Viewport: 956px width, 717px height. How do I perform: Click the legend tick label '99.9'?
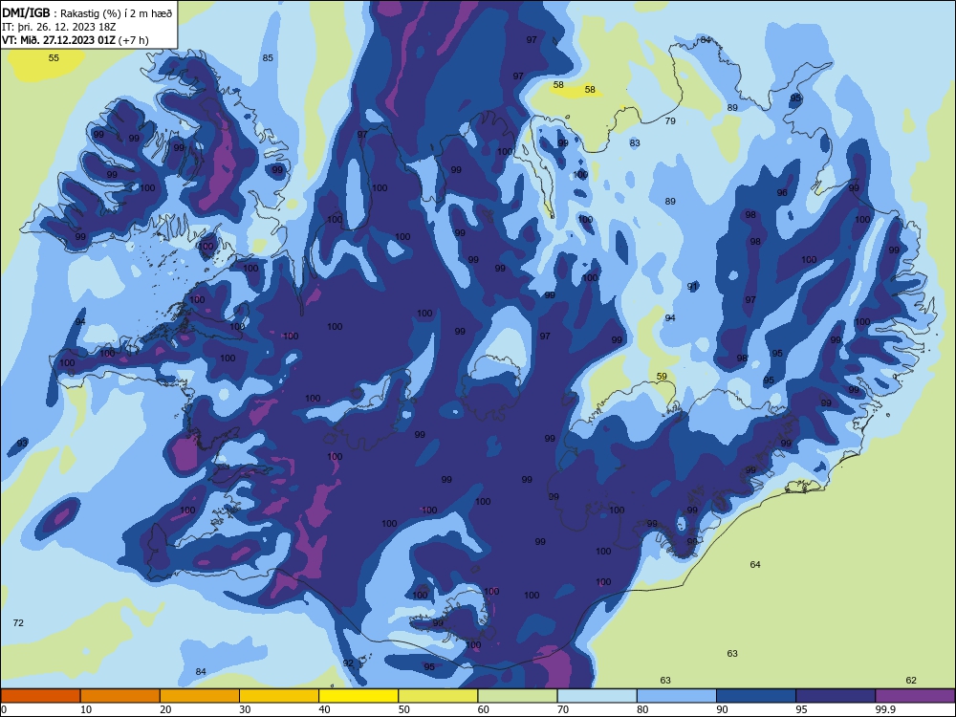(x=885, y=709)
